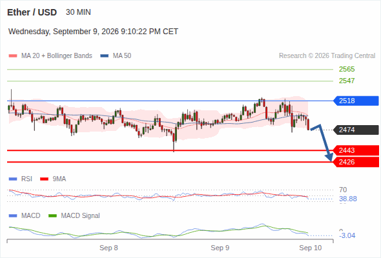Click the MACD blue legend swatch
The image size is (381, 258).
point(13,216)
